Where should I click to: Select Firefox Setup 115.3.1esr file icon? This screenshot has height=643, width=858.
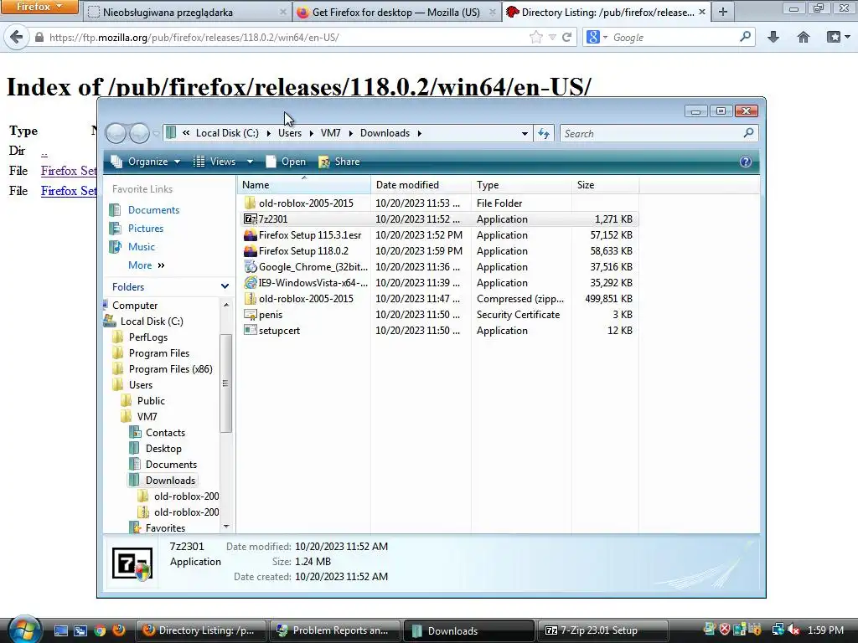point(250,235)
